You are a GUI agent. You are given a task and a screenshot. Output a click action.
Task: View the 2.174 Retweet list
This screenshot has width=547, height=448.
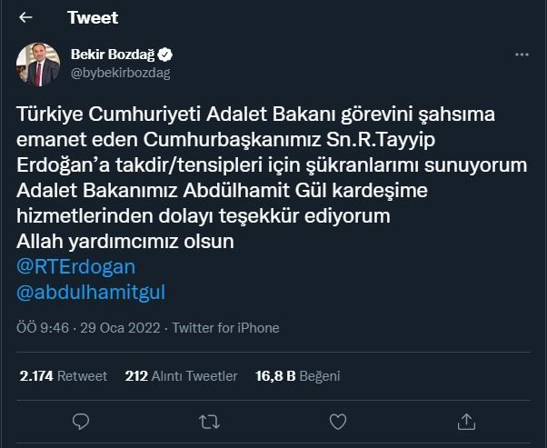[x=63, y=375]
